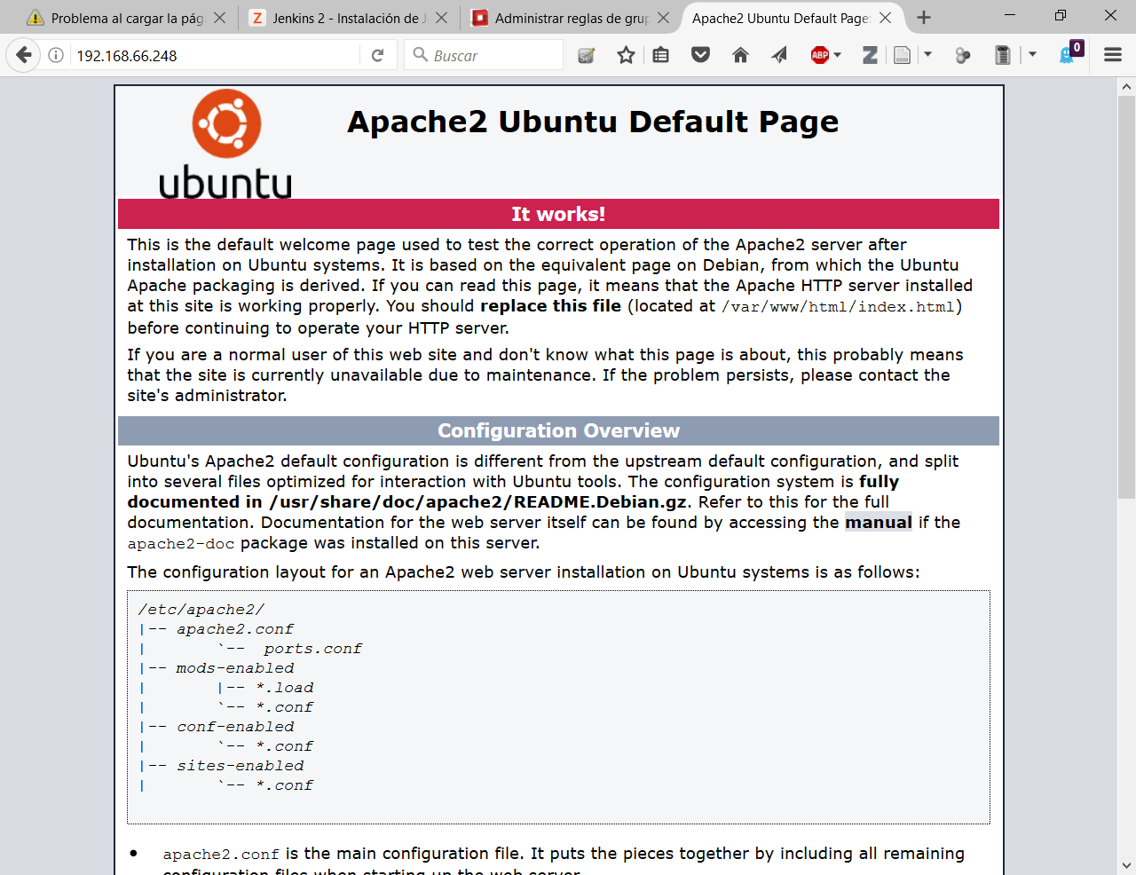
Task: Open the Firefox hamburger menu
Action: (1113, 55)
